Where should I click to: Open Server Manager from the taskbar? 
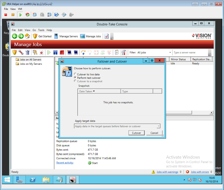(x=19, y=180)
